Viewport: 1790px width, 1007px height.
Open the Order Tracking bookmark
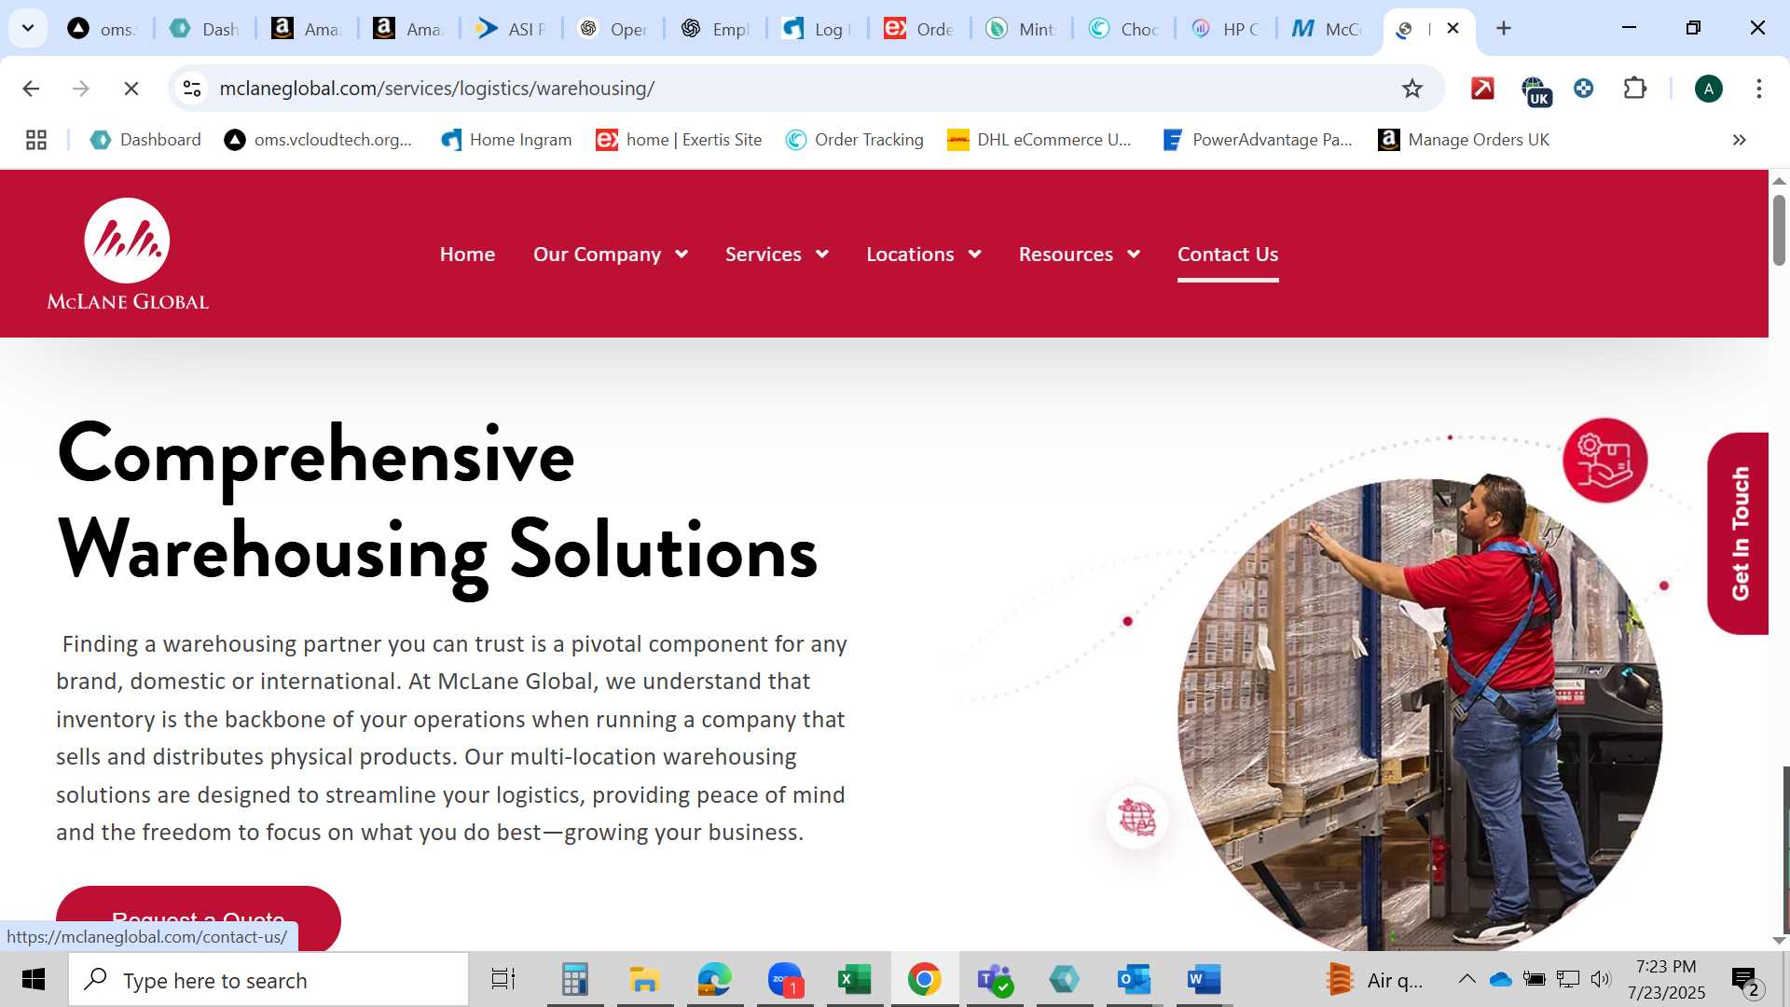pyautogui.click(x=854, y=140)
